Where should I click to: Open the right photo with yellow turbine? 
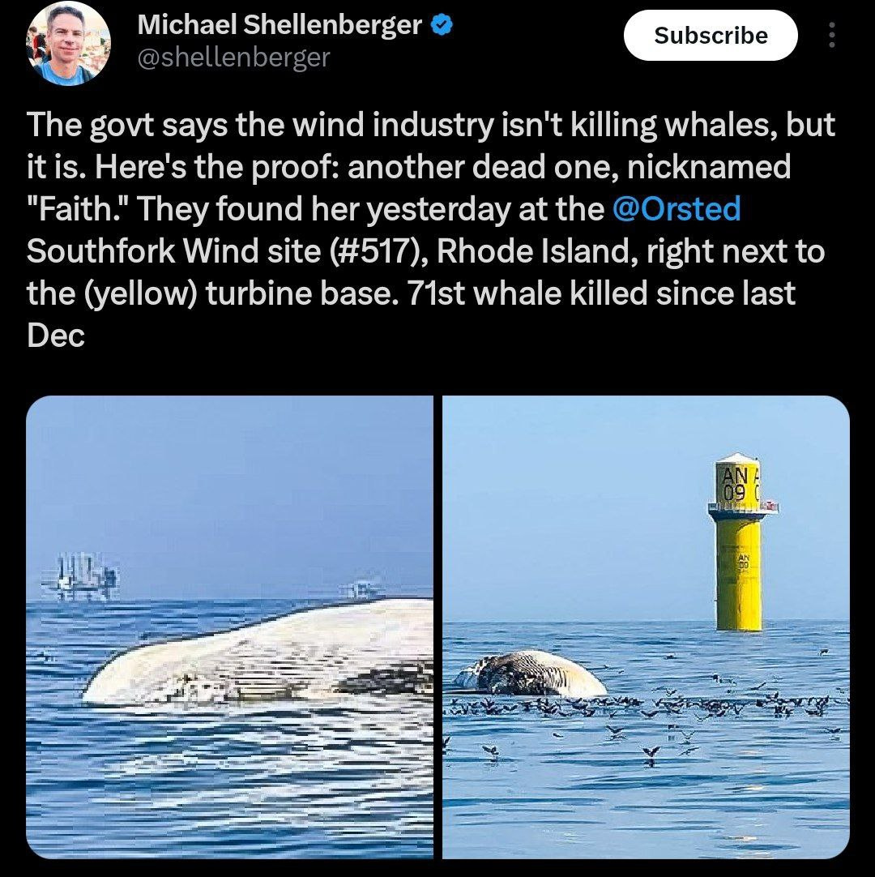646,627
